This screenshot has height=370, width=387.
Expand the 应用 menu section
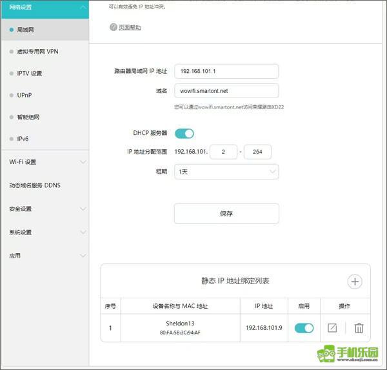click(x=45, y=256)
